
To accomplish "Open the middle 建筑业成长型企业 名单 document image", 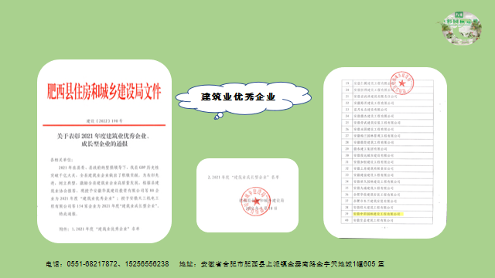I will [247, 195].
